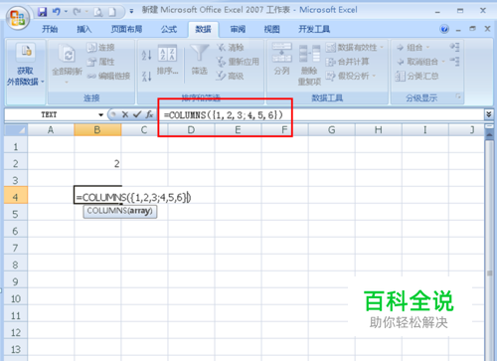Select column B header
The height and width of the screenshot is (361, 497).
[x=97, y=130]
